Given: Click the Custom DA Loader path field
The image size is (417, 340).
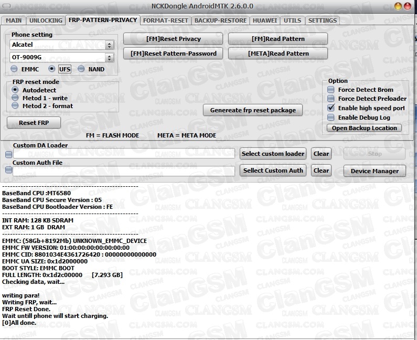Looking at the screenshot, I should [x=124, y=154].
